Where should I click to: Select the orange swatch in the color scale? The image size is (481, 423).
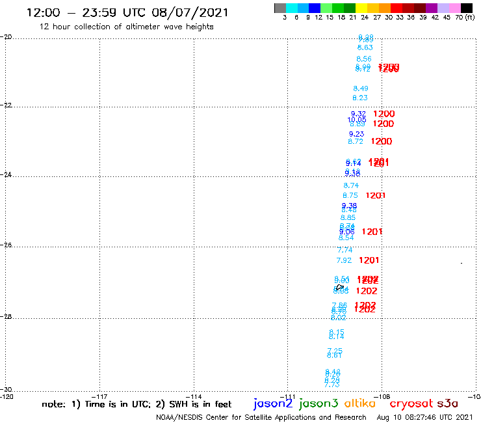pos(385,8)
